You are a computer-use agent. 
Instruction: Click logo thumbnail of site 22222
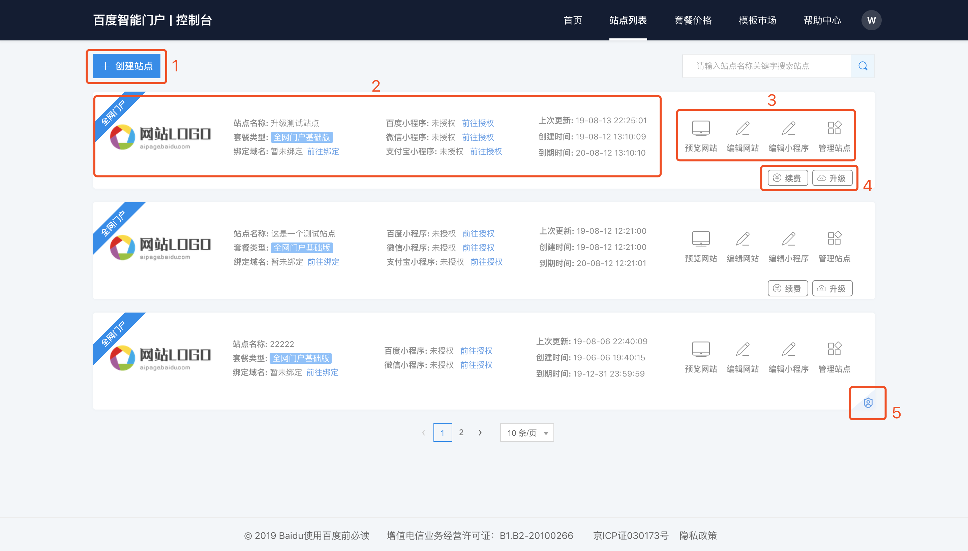click(160, 358)
